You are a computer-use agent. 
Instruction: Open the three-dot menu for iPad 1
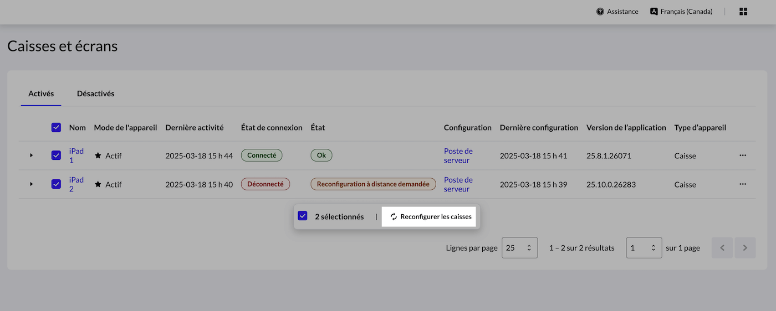coord(743,155)
